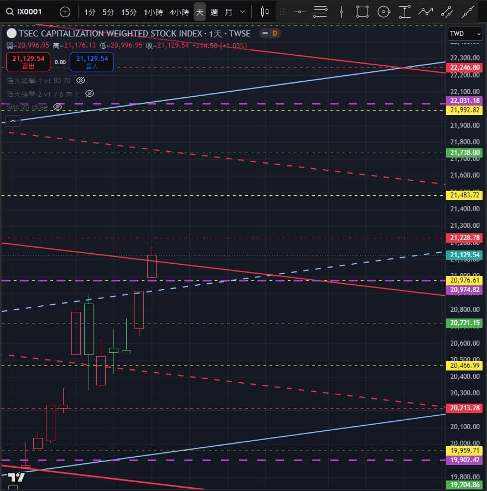The image size is (487, 491).
Task: Switch to 1分 timeframe
Action: click(90, 12)
